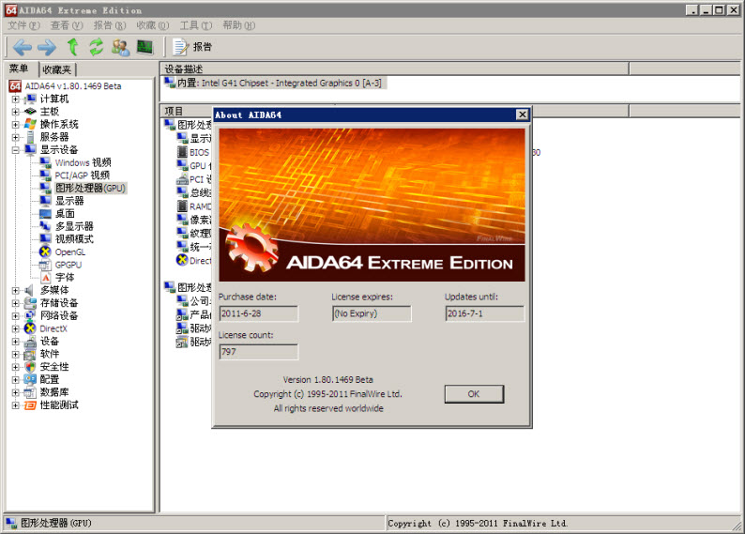Image resolution: width=745 pixels, height=534 pixels.
Task: Select the GPGPU icon in tree
Action: point(46,265)
